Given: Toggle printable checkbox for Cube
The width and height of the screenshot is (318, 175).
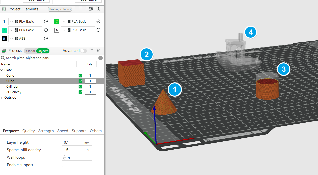Looking at the screenshot, I should point(80,81).
